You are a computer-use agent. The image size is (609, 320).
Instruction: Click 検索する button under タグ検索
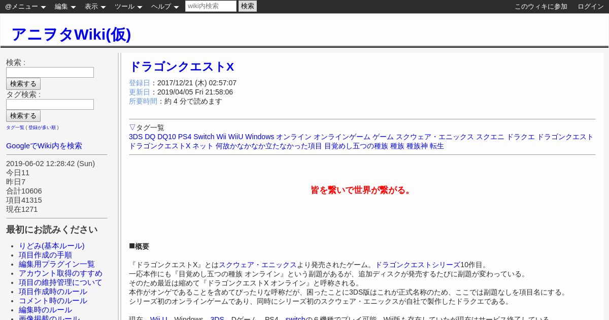click(x=23, y=116)
